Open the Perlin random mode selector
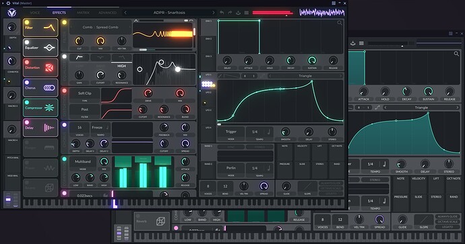 coord(230,168)
